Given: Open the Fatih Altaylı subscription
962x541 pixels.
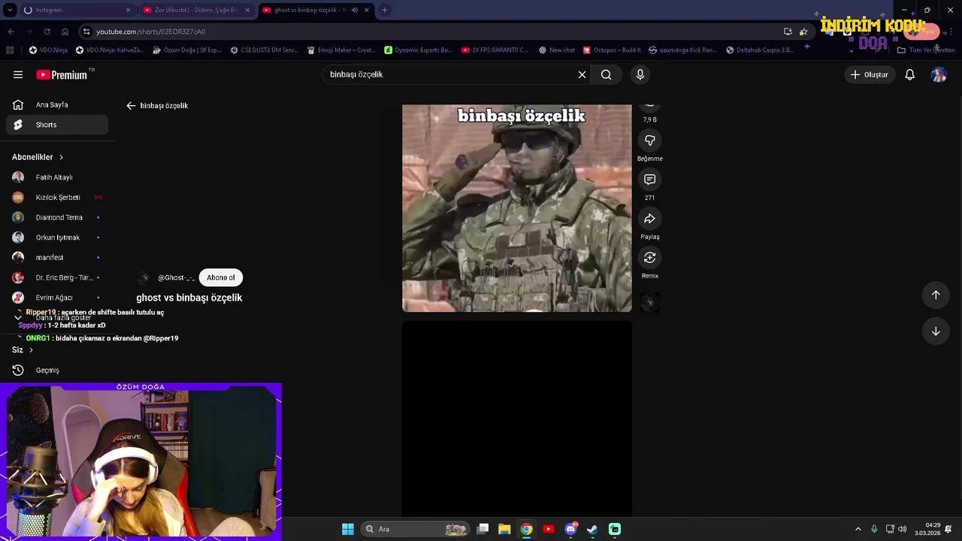Looking at the screenshot, I should [57, 177].
